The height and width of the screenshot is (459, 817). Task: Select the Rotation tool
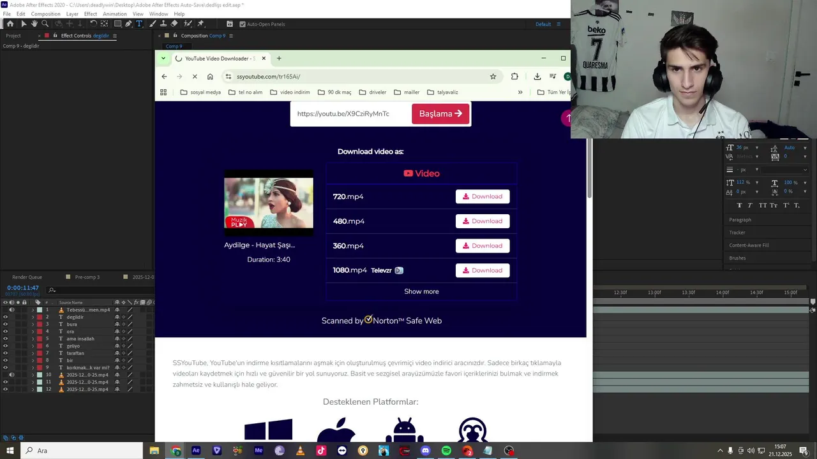tap(93, 24)
